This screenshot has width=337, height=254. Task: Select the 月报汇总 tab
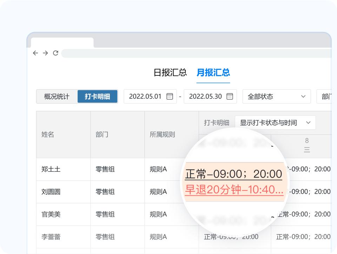[x=213, y=73]
